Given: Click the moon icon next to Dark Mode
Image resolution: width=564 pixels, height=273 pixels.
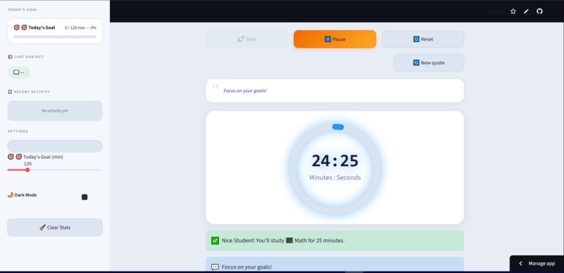Looking at the screenshot, I should [10, 195].
